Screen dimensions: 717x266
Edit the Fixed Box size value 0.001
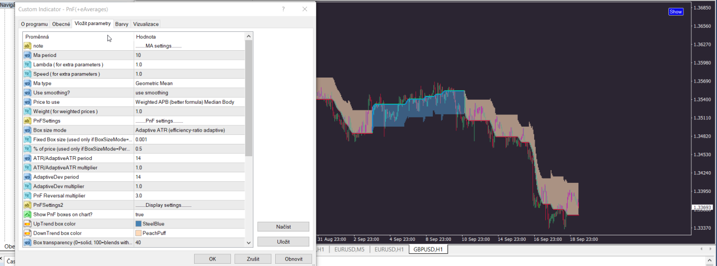190,139
